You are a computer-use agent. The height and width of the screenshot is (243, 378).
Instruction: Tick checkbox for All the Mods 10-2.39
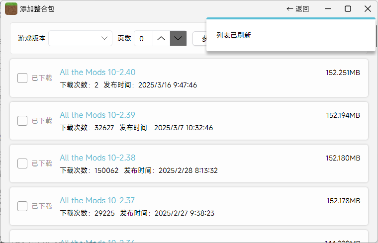(x=22, y=121)
